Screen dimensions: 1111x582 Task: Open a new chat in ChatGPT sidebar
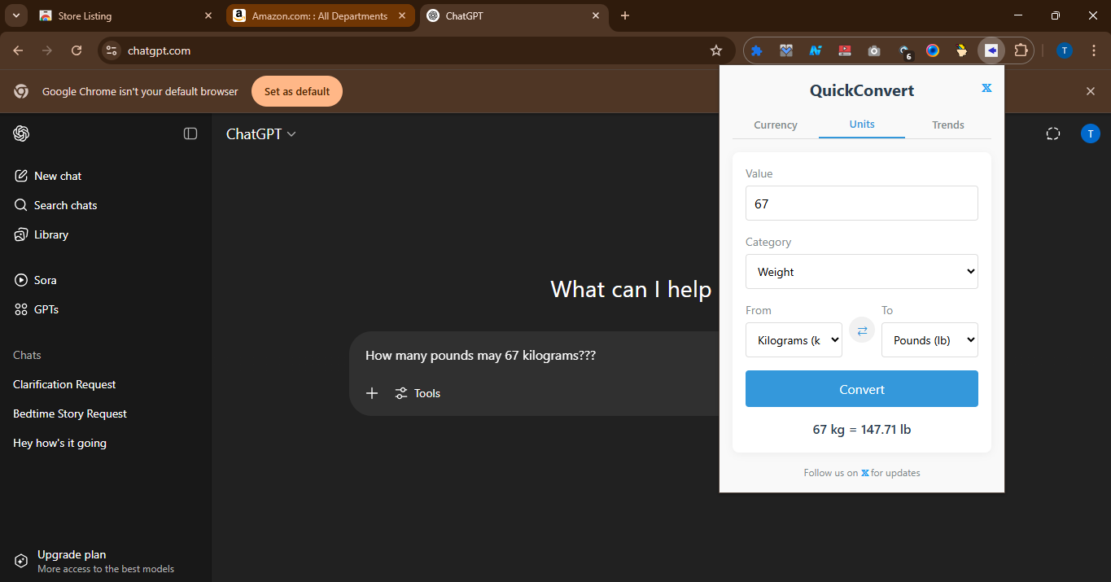click(x=57, y=176)
